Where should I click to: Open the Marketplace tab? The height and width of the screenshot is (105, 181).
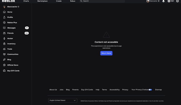click(42, 1)
